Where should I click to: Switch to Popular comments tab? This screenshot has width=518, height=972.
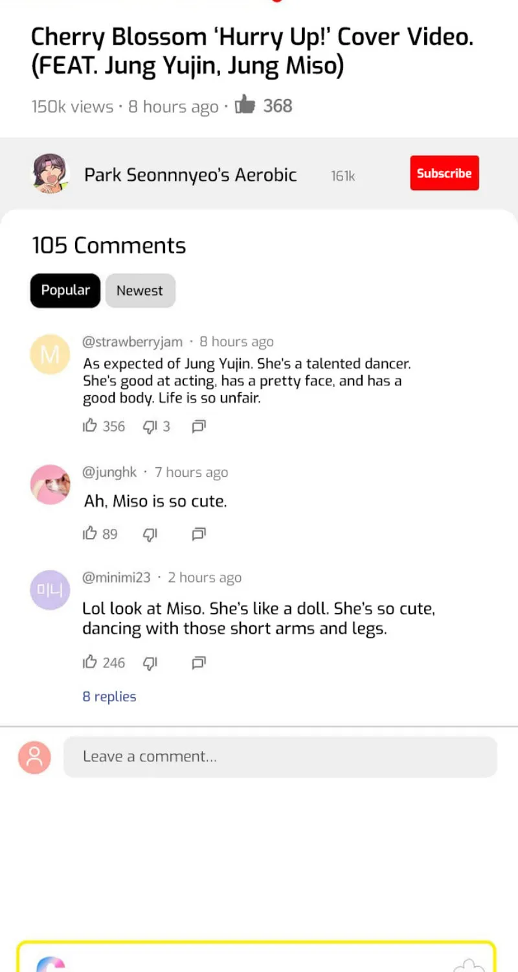(65, 290)
